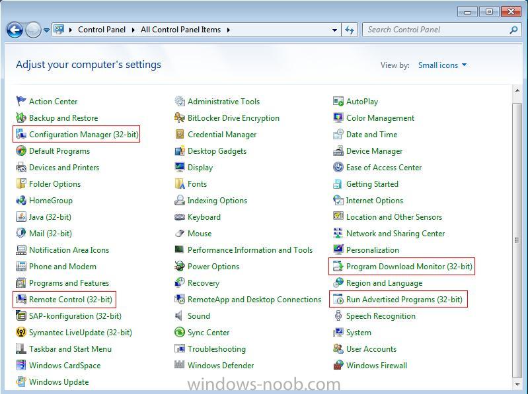Expand the address bar history dropdown arrow
This screenshot has height=394, width=528.
coord(334,30)
